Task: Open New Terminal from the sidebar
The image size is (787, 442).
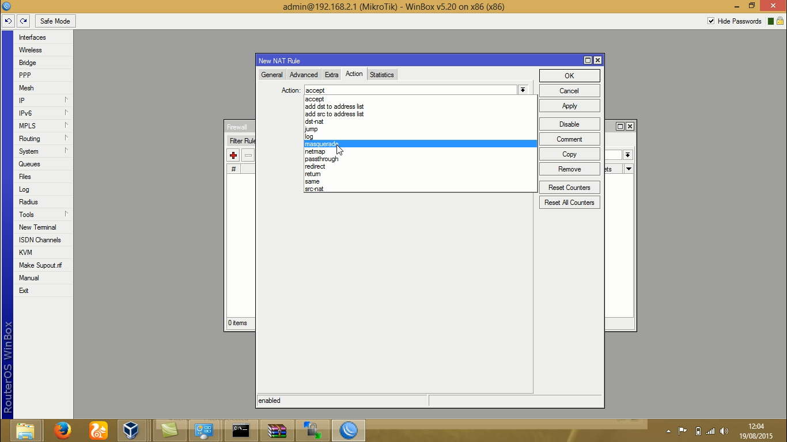Action: [x=44, y=227]
